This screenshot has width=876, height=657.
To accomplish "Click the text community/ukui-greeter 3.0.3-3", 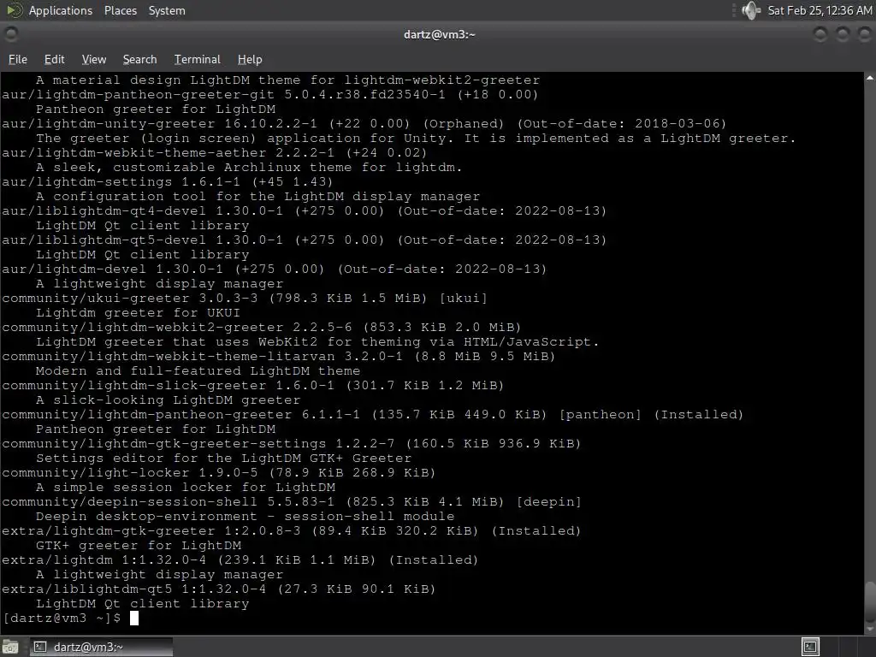I will [x=130, y=298].
